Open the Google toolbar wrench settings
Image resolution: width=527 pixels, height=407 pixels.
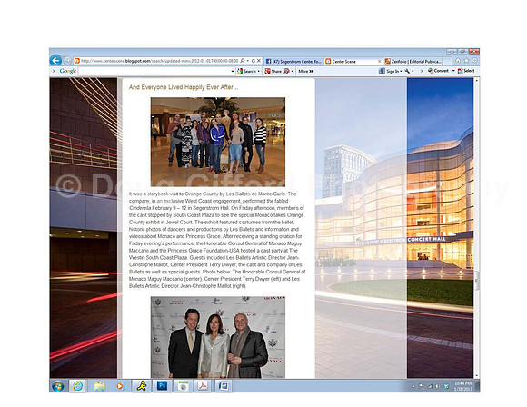[407, 71]
